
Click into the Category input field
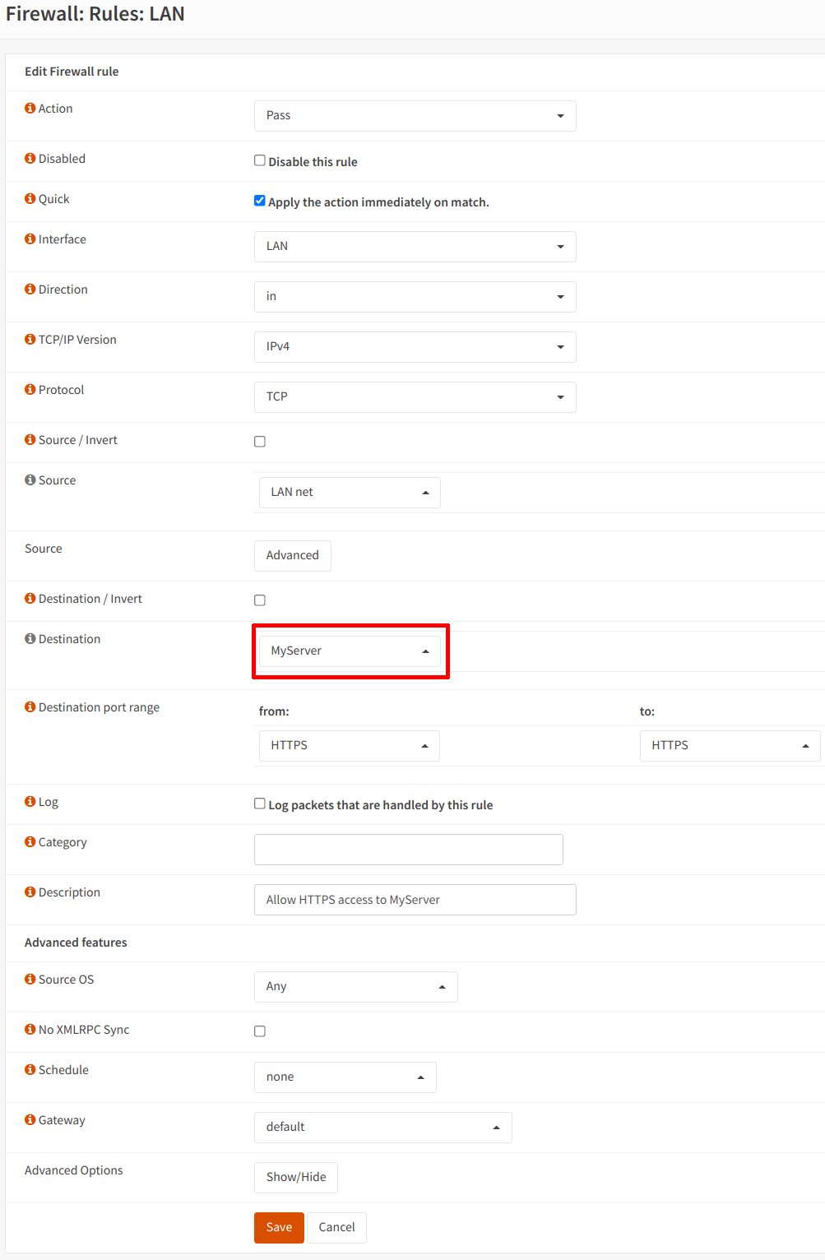408,850
